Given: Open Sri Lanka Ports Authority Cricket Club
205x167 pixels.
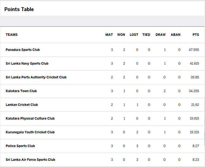Looking at the screenshot, I should coord(36,77).
